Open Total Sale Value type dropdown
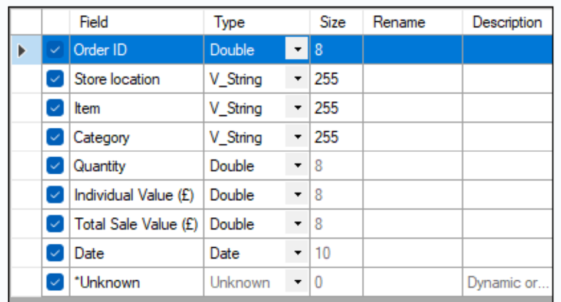This screenshot has height=302, width=561. click(297, 224)
